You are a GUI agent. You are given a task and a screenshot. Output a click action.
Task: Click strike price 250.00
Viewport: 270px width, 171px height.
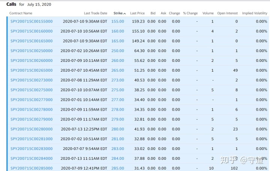tap(118, 51)
